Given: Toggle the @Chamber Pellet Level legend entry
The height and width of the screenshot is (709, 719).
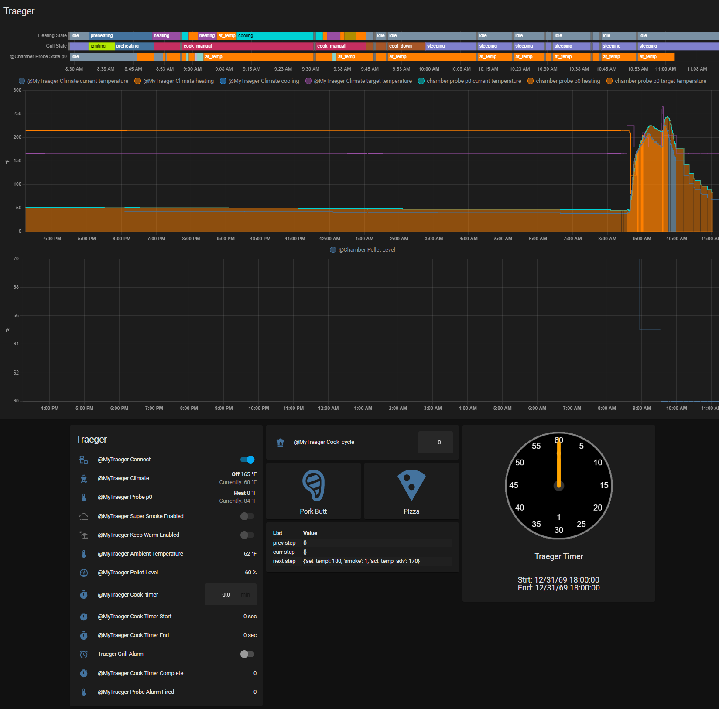Looking at the screenshot, I should [363, 250].
